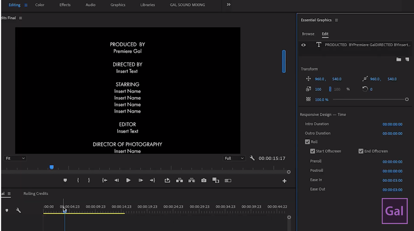Click the Go to In Point icon
This screenshot has height=231, width=414.
coord(104,180)
